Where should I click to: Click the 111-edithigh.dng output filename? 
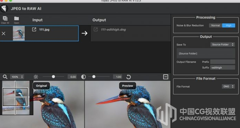[x=113, y=30]
